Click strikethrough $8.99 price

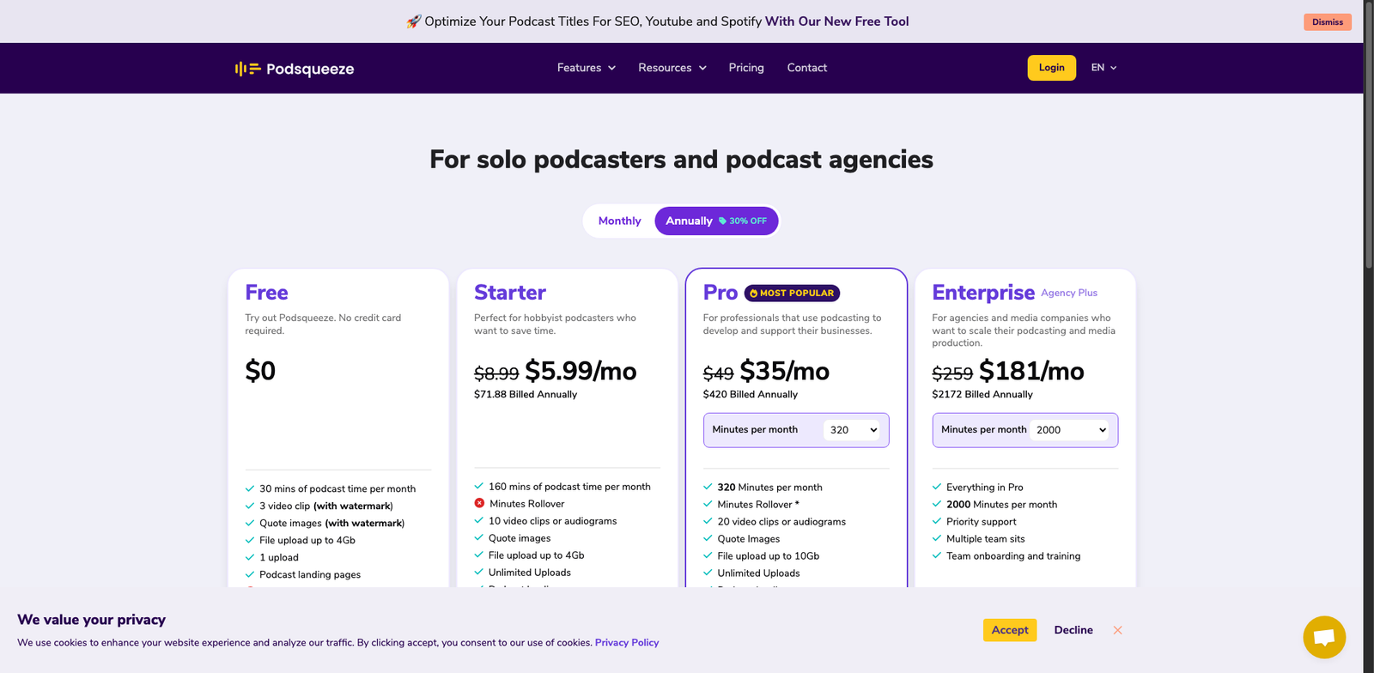coord(496,373)
